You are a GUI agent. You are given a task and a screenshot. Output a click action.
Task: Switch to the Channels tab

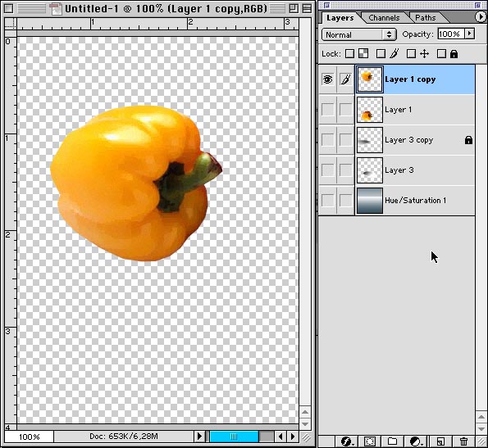coord(384,18)
